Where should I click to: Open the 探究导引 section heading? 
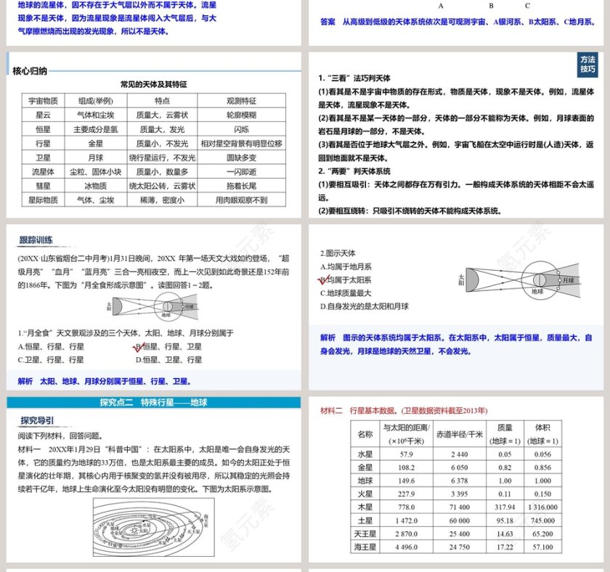(x=37, y=420)
